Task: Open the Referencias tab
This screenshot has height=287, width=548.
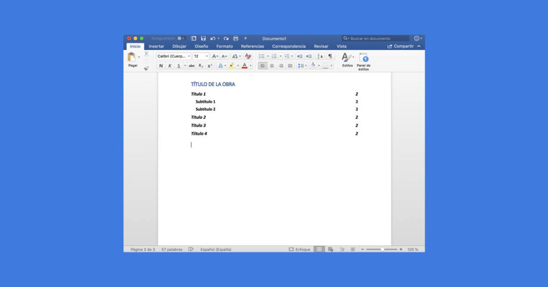Action: (x=252, y=47)
